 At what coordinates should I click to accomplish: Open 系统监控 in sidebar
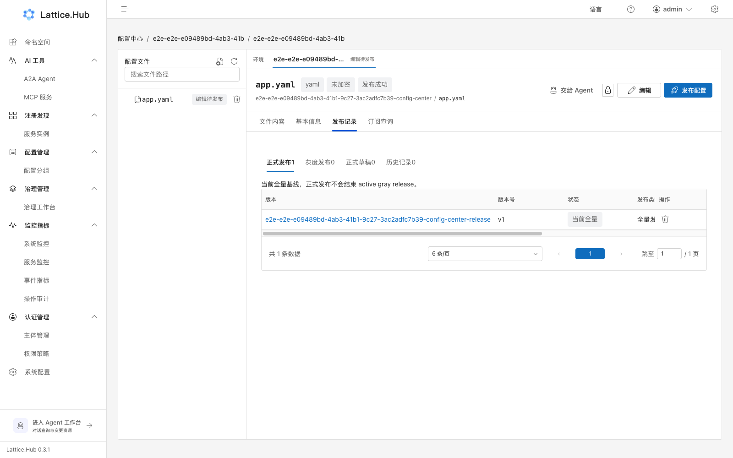[x=37, y=244]
